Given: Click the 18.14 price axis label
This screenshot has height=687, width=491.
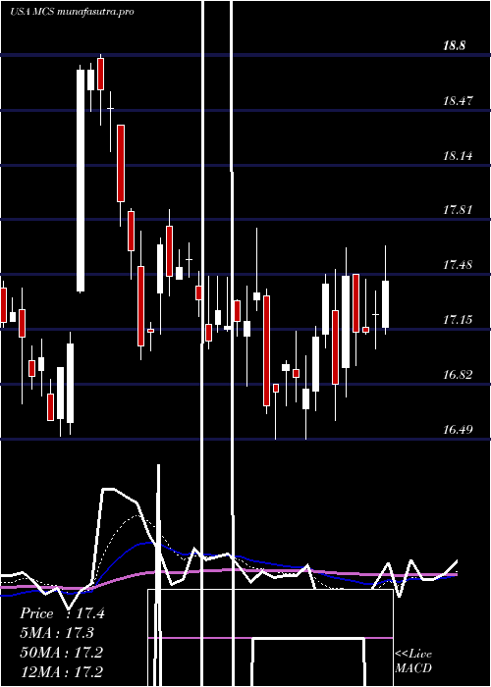Looking at the screenshot, I should coord(459,155).
